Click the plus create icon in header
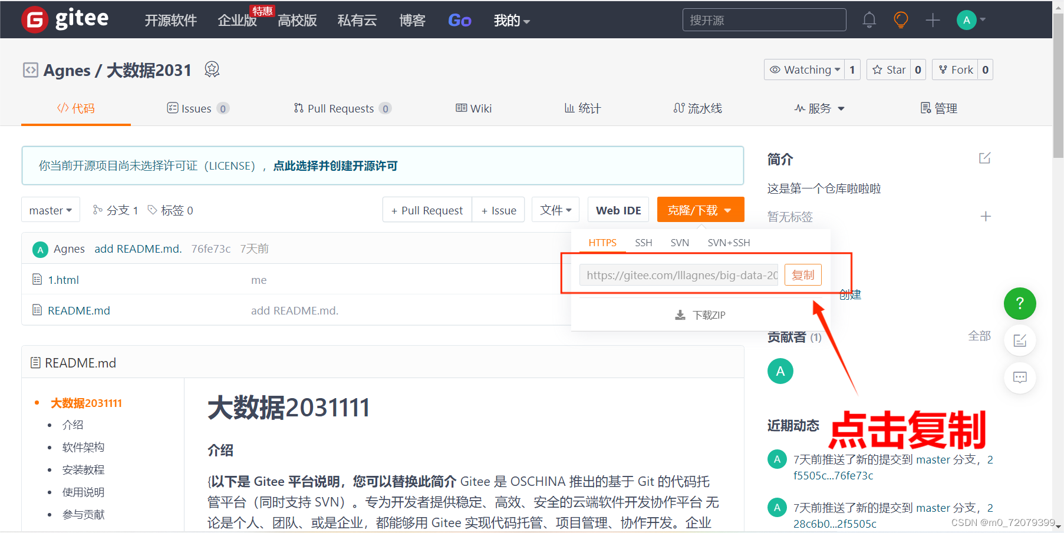Viewport: 1064px width, 533px height. coord(933,20)
